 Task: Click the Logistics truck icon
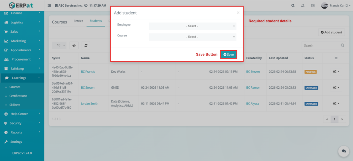click(x=6, y=22)
